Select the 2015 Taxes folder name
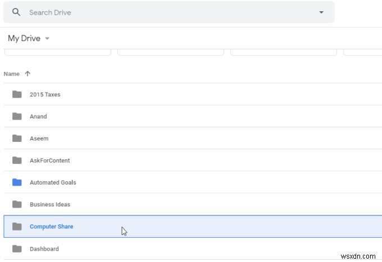 coord(45,94)
